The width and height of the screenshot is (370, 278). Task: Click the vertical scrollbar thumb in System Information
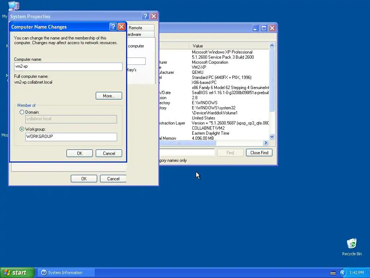click(x=272, y=80)
